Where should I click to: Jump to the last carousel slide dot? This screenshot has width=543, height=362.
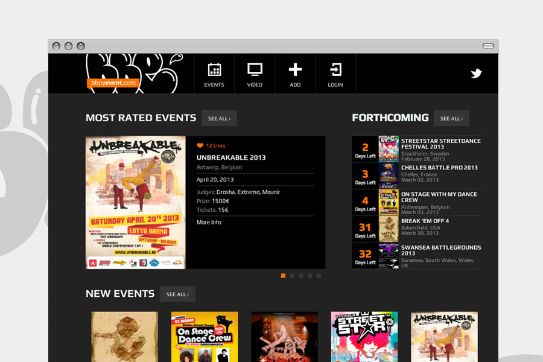[319, 276]
